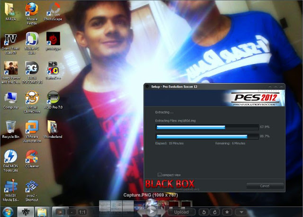Screen dimensions: 303x217
Task: Select the VMware Workstation shortcut
Action: 32,132
